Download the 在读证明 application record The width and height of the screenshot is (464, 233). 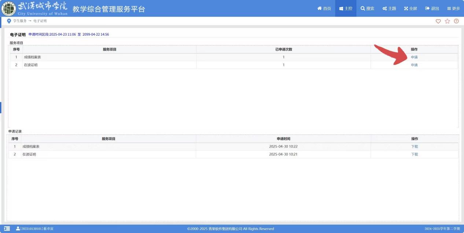pos(415,154)
